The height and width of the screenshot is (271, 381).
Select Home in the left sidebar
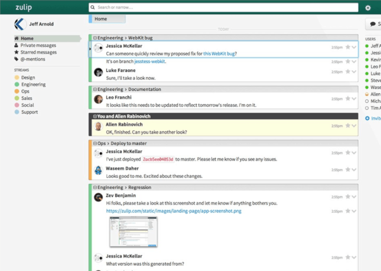point(28,38)
